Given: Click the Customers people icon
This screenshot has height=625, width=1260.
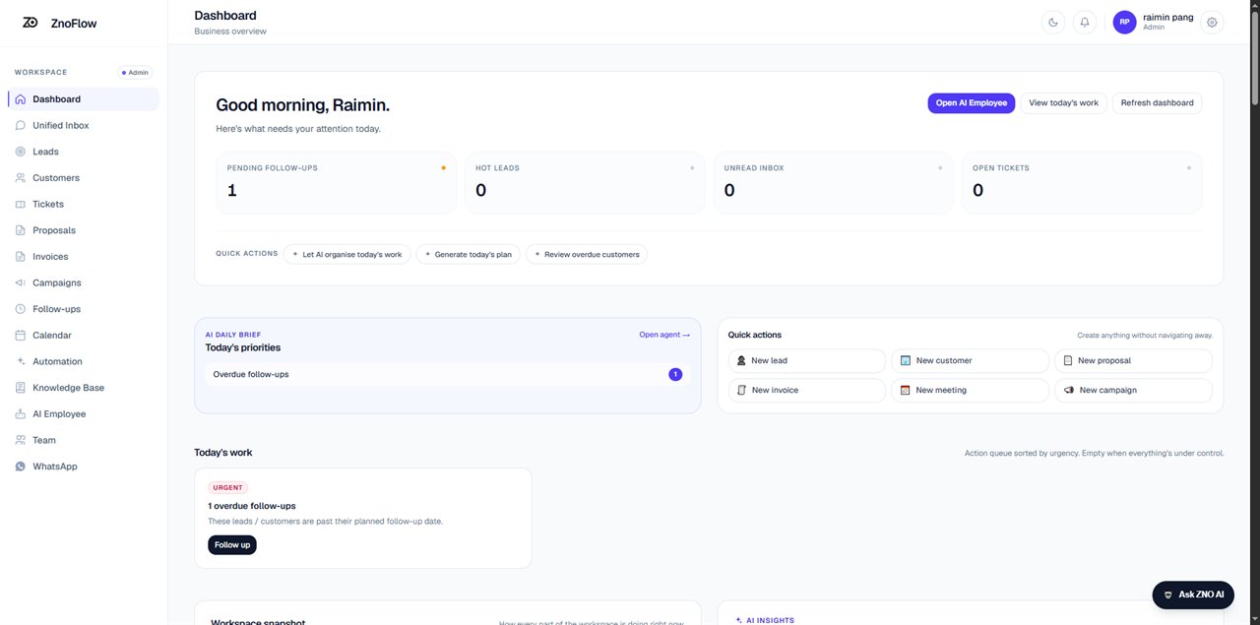Looking at the screenshot, I should 21,178.
